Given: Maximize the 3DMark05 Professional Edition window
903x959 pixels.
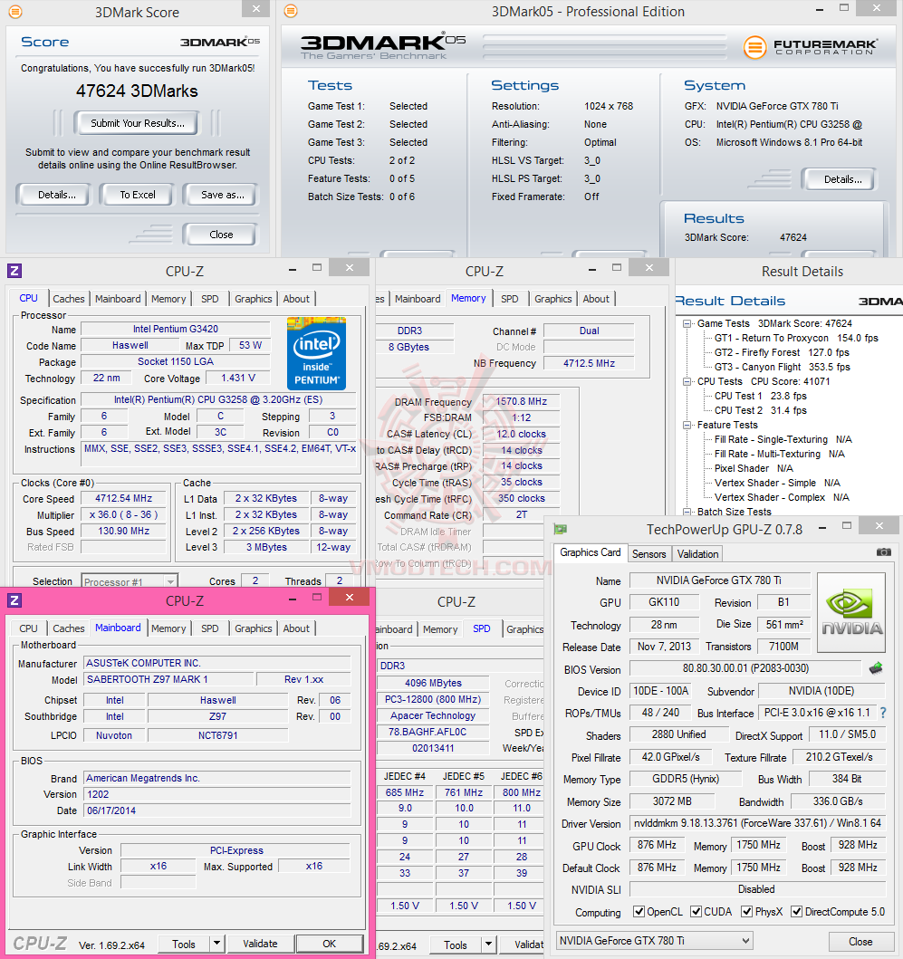Looking at the screenshot, I should 843,8.
